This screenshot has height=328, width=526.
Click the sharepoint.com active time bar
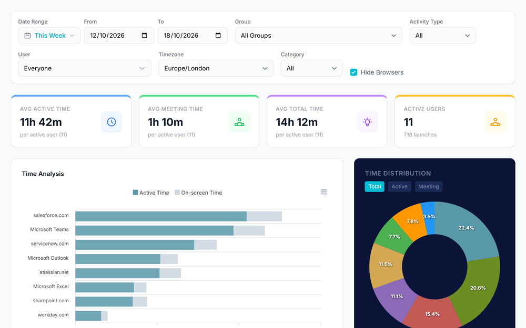tap(104, 302)
